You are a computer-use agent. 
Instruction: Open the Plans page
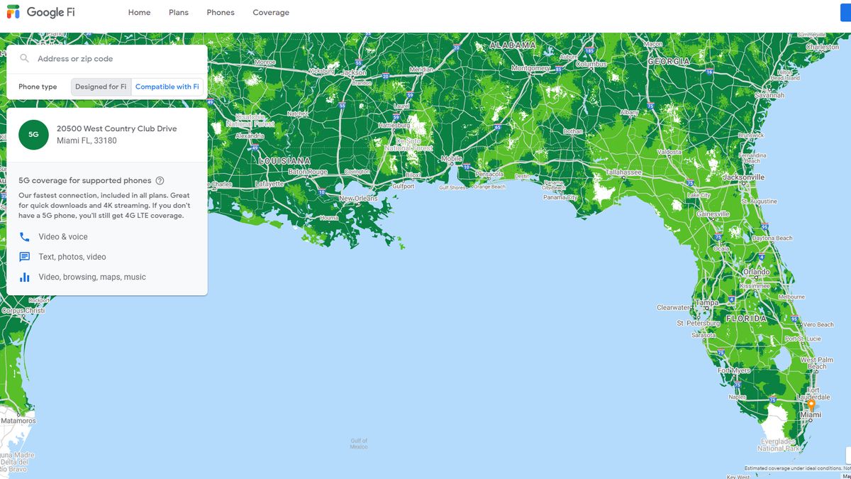point(179,13)
